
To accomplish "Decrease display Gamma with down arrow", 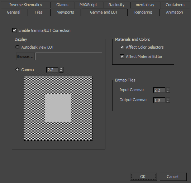I will [61, 71].
